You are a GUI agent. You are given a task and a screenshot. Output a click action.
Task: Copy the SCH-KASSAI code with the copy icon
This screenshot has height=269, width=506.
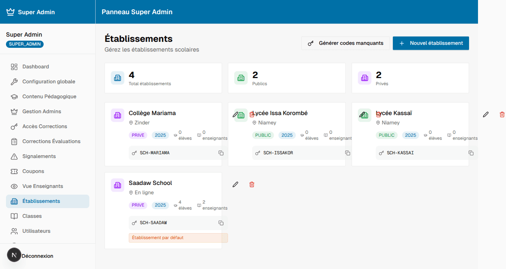coord(471,153)
